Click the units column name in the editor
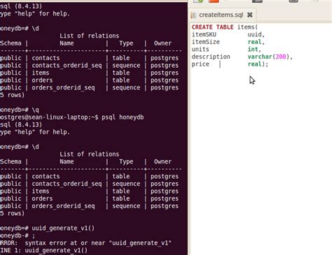 tap(200, 50)
